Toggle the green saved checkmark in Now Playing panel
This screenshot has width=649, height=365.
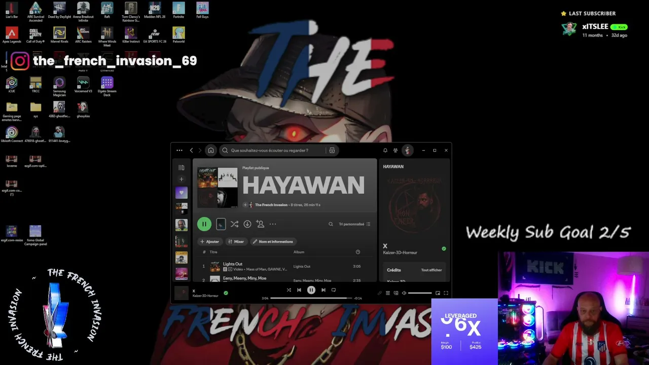[444, 249]
